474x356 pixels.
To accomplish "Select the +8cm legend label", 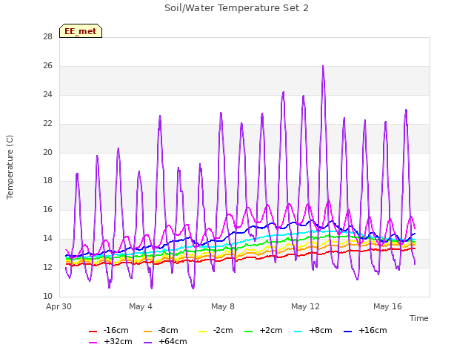I will click(321, 330).
